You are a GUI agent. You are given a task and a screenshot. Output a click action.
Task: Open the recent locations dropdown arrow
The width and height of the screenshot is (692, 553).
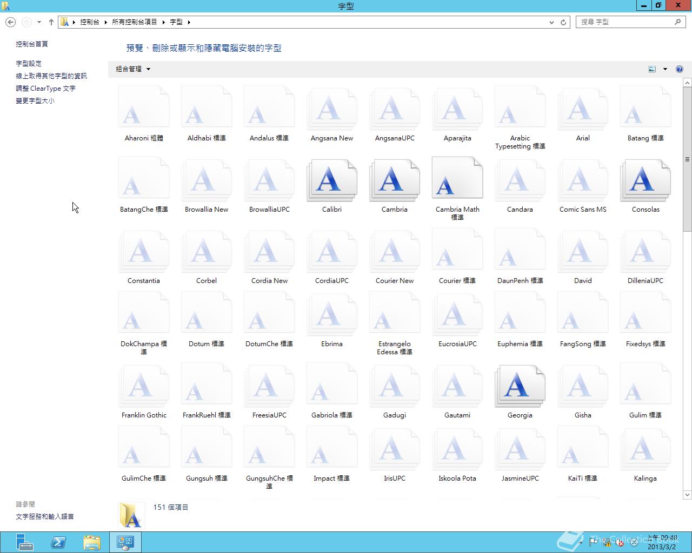click(39, 22)
